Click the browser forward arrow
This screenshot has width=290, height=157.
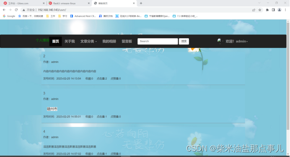click(x=10, y=10)
